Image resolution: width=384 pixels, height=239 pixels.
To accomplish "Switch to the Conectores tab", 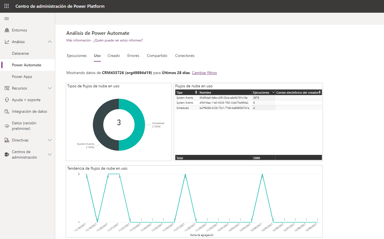I will (185, 56).
